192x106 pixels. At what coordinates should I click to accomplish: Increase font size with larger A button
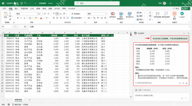click(45, 14)
